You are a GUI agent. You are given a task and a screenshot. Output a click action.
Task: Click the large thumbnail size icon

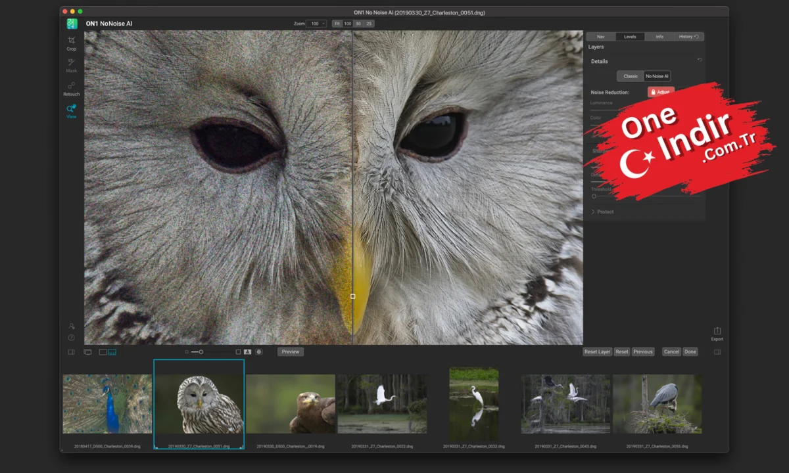tap(238, 352)
